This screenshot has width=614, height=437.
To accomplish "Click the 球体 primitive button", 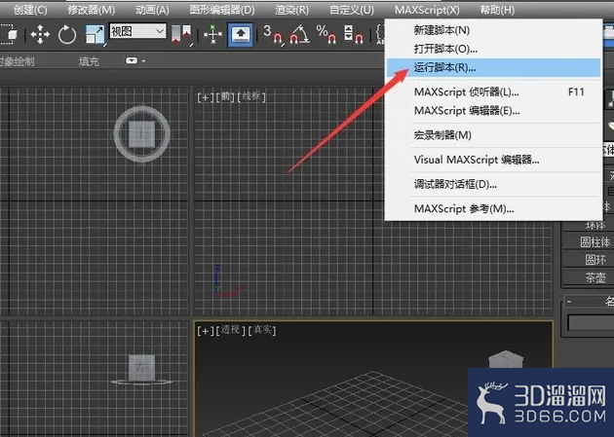I will tap(588, 225).
